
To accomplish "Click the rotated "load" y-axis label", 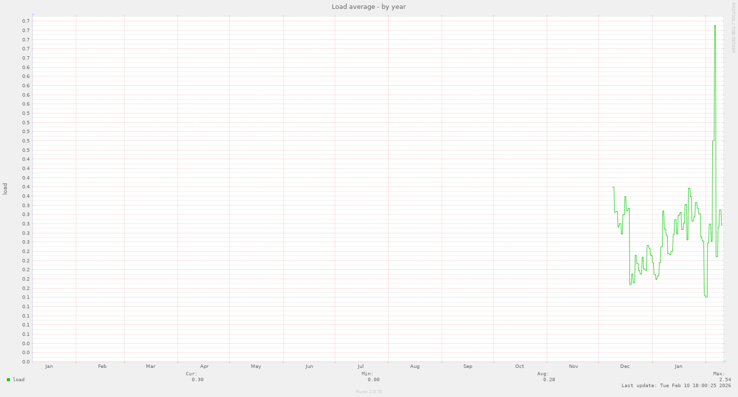I will (5, 189).
